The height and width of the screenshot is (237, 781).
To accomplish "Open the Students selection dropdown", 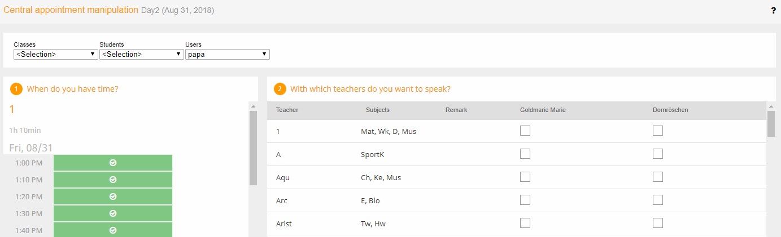I will click(x=142, y=54).
